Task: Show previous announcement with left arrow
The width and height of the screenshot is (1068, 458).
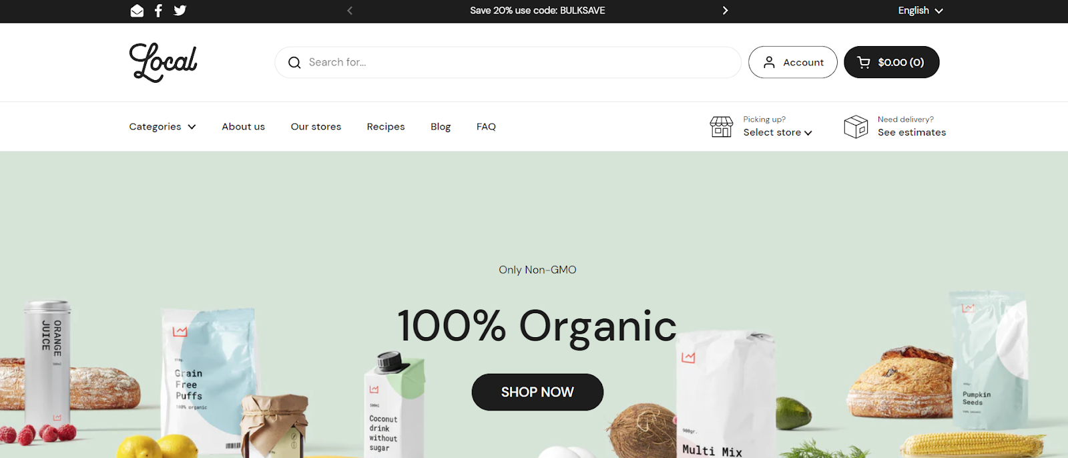Action: tap(350, 11)
